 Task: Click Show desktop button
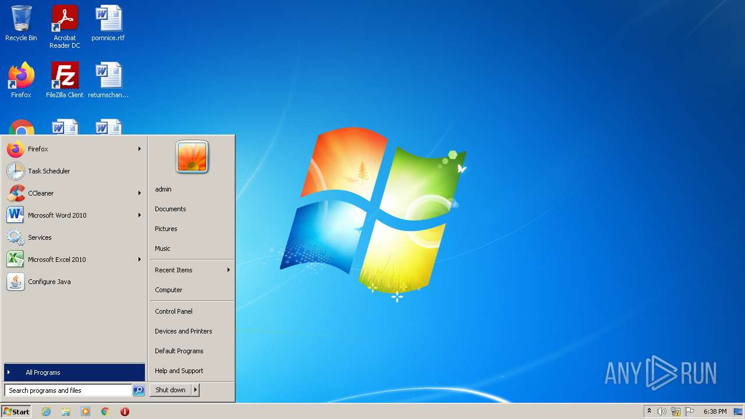[739, 411]
